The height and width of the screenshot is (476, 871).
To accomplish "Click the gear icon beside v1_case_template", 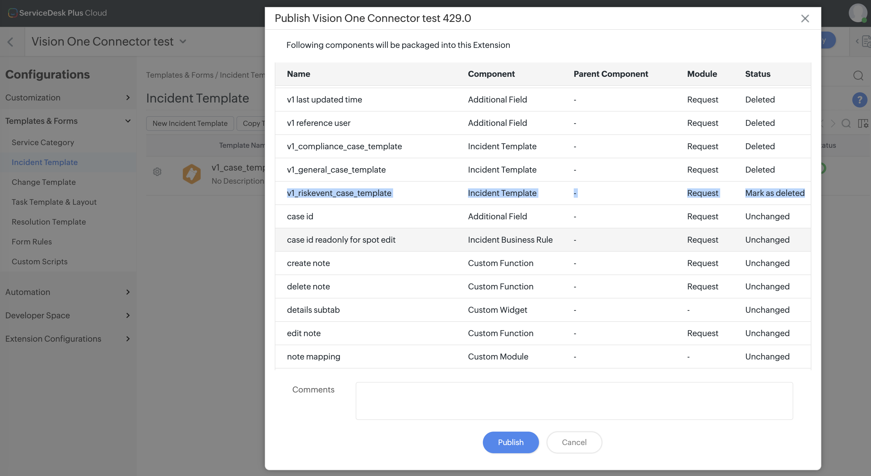I will 157,172.
